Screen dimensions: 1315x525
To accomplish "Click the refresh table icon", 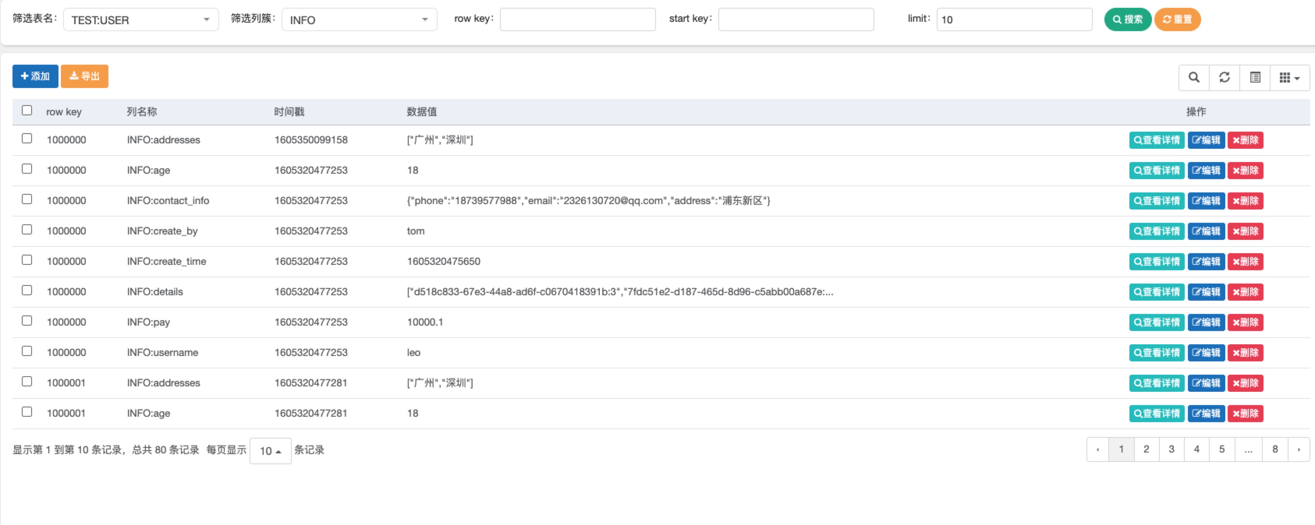I will (x=1224, y=78).
